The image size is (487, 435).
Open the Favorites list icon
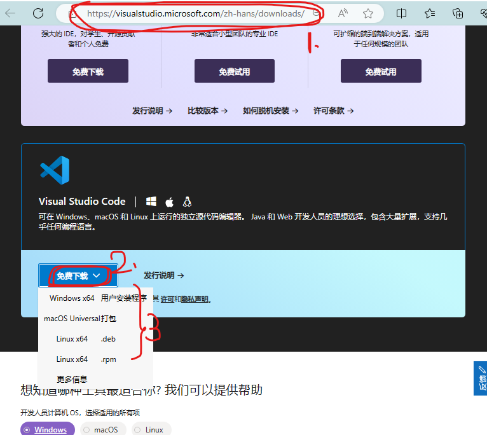[x=430, y=13]
